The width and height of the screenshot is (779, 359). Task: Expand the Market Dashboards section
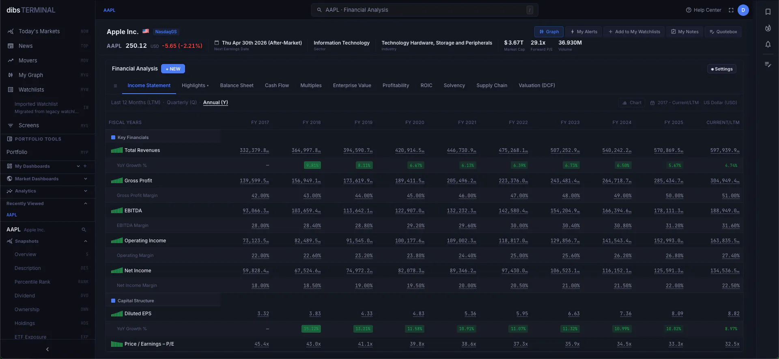[x=86, y=179]
